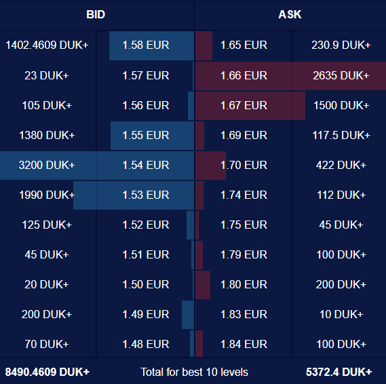Select the 1.55 EUR bid price
The height and width of the screenshot is (384, 386).
click(x=146, y=136)
